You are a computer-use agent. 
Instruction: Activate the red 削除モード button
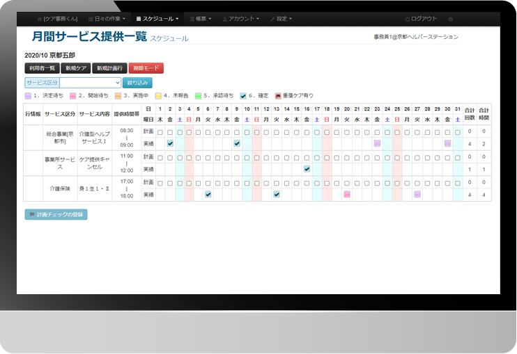coord(146,68)
